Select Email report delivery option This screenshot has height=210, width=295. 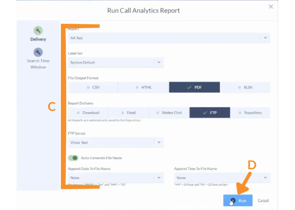[129, 113]
